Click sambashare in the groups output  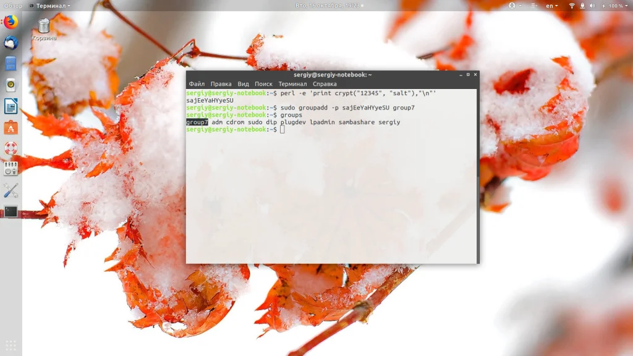(x=357, y=122)
